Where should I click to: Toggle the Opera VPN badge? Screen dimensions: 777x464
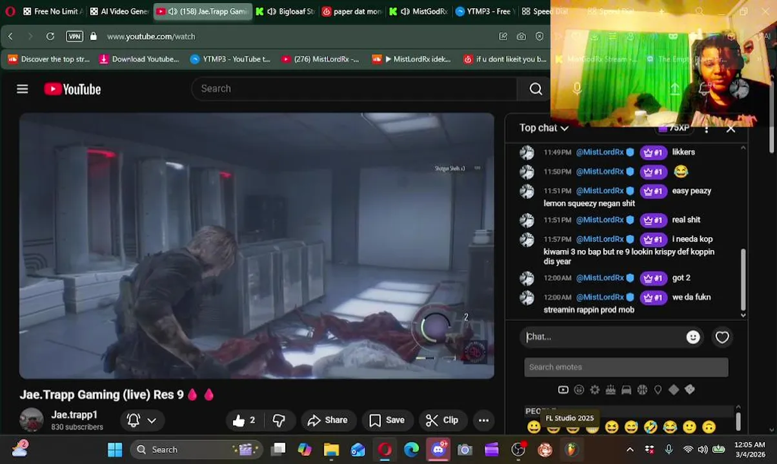click(74, 36)
